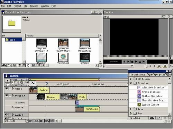
Task: Open the Timeline menu
Action: pos(34,6)
